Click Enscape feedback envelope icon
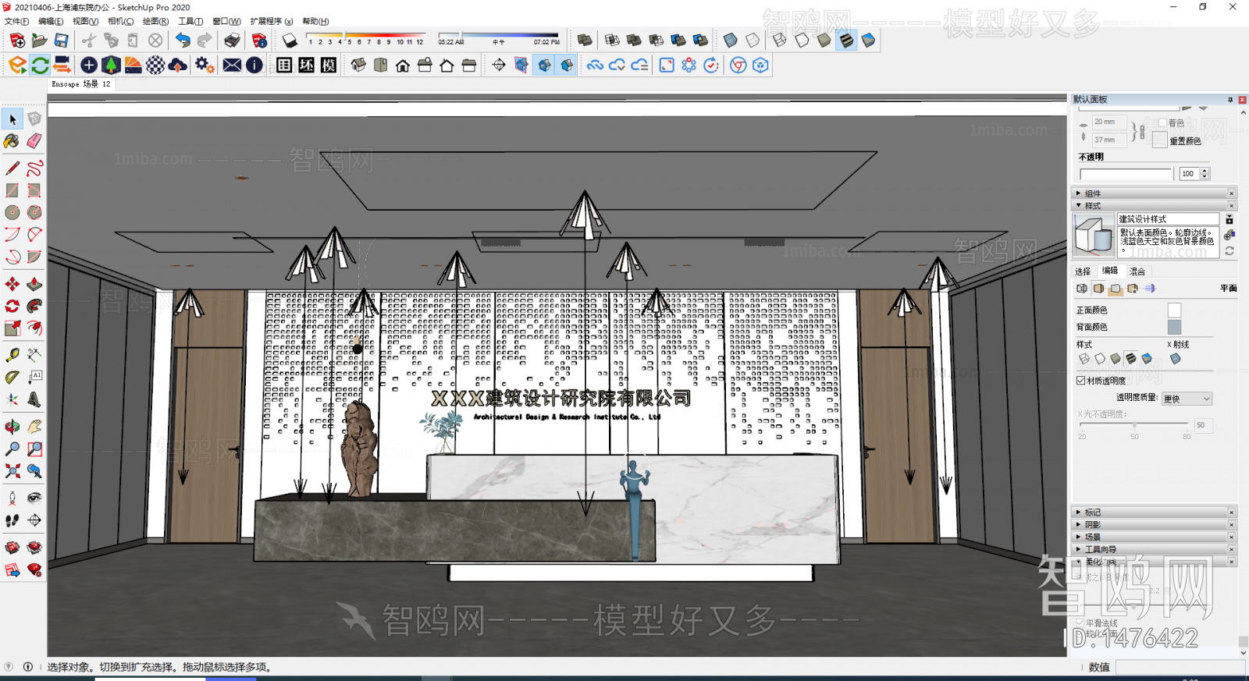This screenshot has height=681, width=1249. (232, 65)
